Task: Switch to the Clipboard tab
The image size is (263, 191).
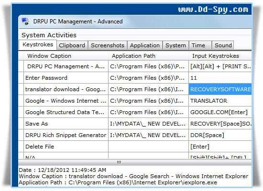Action: click(72, 45)
